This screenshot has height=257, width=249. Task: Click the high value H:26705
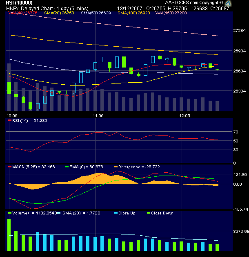click(x=177, y=9)
